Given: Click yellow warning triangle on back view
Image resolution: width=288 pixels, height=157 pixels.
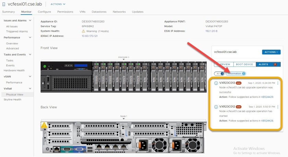Looking at the screenshot, I should [x=44, y=126].
